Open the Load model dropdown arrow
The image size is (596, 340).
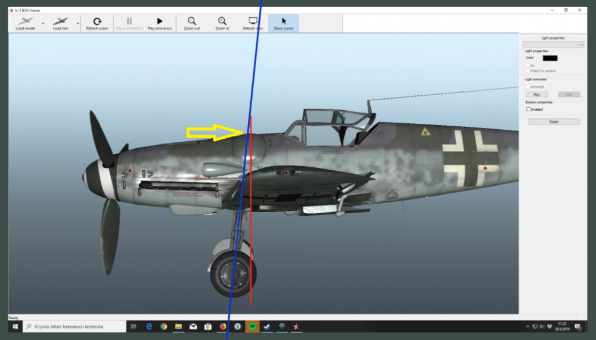[42, 23]
